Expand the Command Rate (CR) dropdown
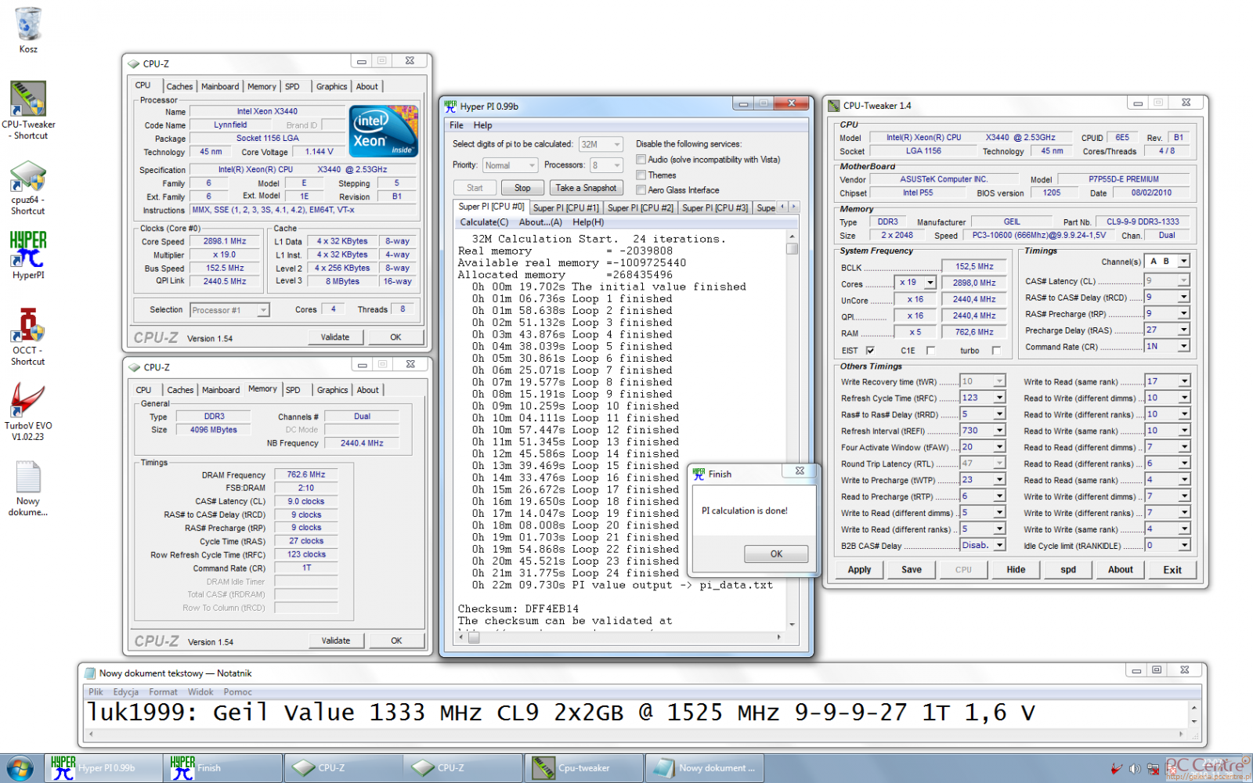Image resolution: width=1253 pixels, height=783 pixels. pos(1183,346)
